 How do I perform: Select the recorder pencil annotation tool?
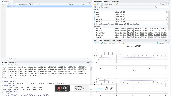[x=112, y=88]
